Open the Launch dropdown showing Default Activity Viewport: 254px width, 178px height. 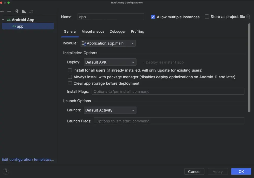pyautogui.click(x=110, y=110)
